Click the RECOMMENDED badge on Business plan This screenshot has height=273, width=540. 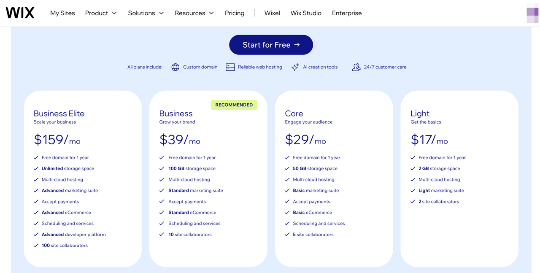tap(234, 104)
